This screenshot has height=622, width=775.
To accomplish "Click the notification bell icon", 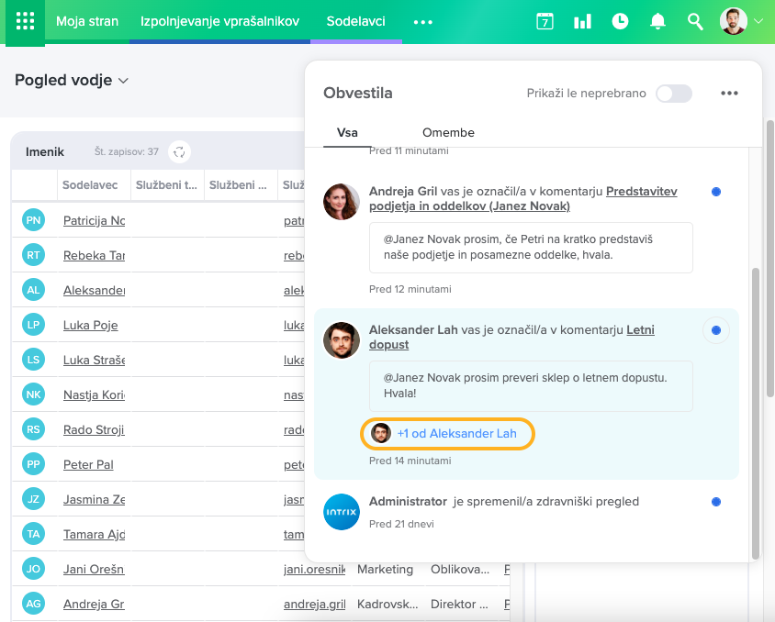I will pyautogui.click(x=657, y=21).
